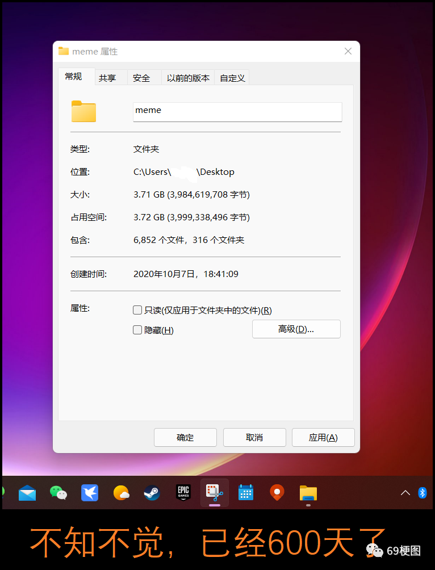This screenshot has height=570, width=435.
Task: Click the folder icon in the title bar
Action: click(64, 51)
